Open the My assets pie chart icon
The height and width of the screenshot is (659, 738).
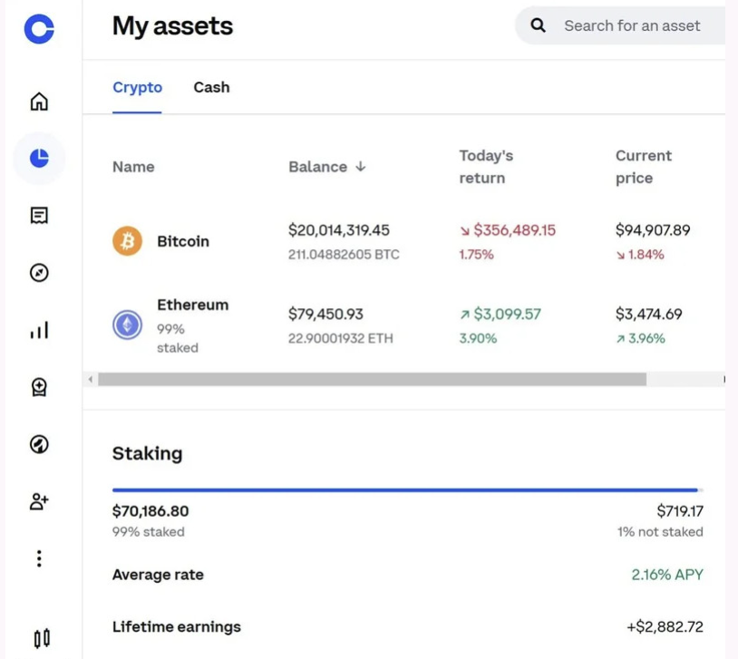[39, 159]
